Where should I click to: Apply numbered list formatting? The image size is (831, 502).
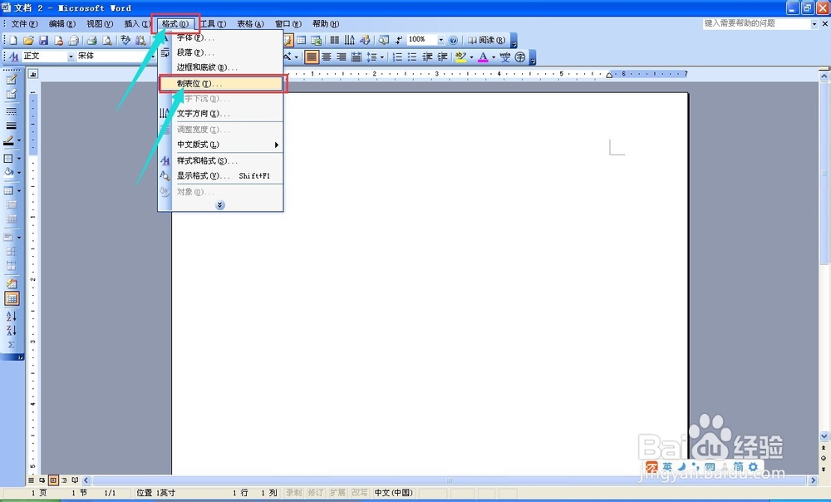coord(397,57)
